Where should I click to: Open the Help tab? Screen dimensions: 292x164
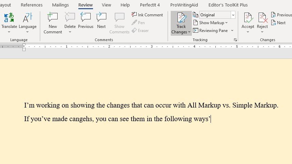(x=125, y=5)
